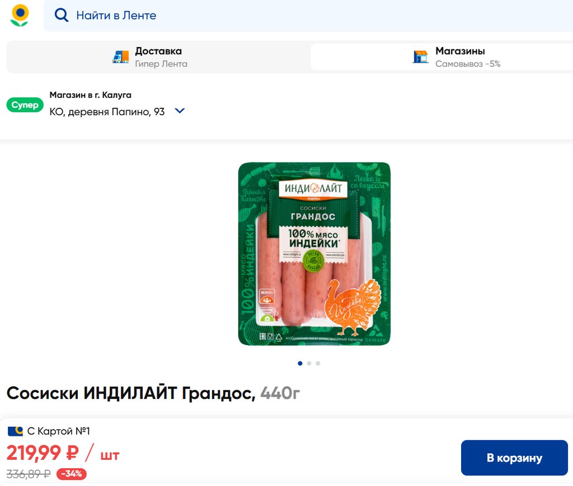The height and width of the screenshot is (486, 573).
Task: Select the third image carousel dot
Action: point(318,364)
